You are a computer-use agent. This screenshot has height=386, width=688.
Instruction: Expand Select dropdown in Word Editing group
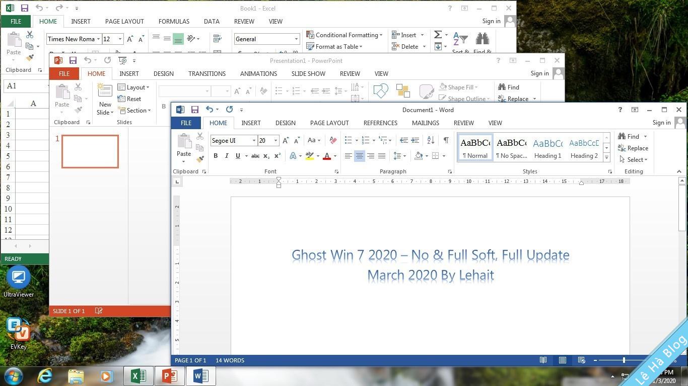pyautogui.click(x=634, y=160)
